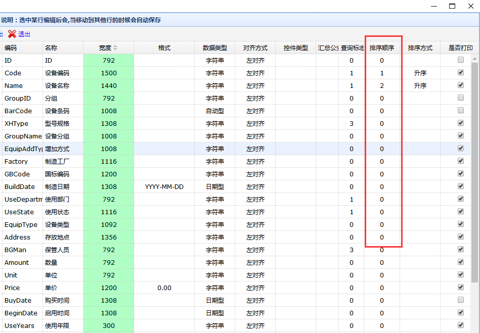This screenshot has width=480, height=333.
Task: Select the green width cell showing 1500
Action: pyautogui.click(x=108, y=73)
